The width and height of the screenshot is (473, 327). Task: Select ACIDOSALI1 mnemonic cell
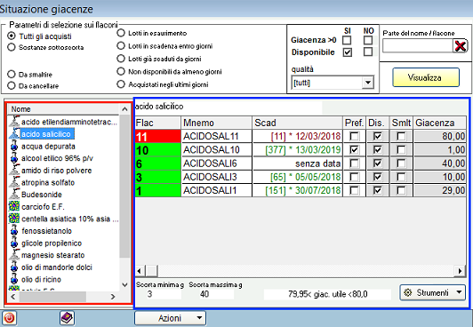click(x=217, y=190)
